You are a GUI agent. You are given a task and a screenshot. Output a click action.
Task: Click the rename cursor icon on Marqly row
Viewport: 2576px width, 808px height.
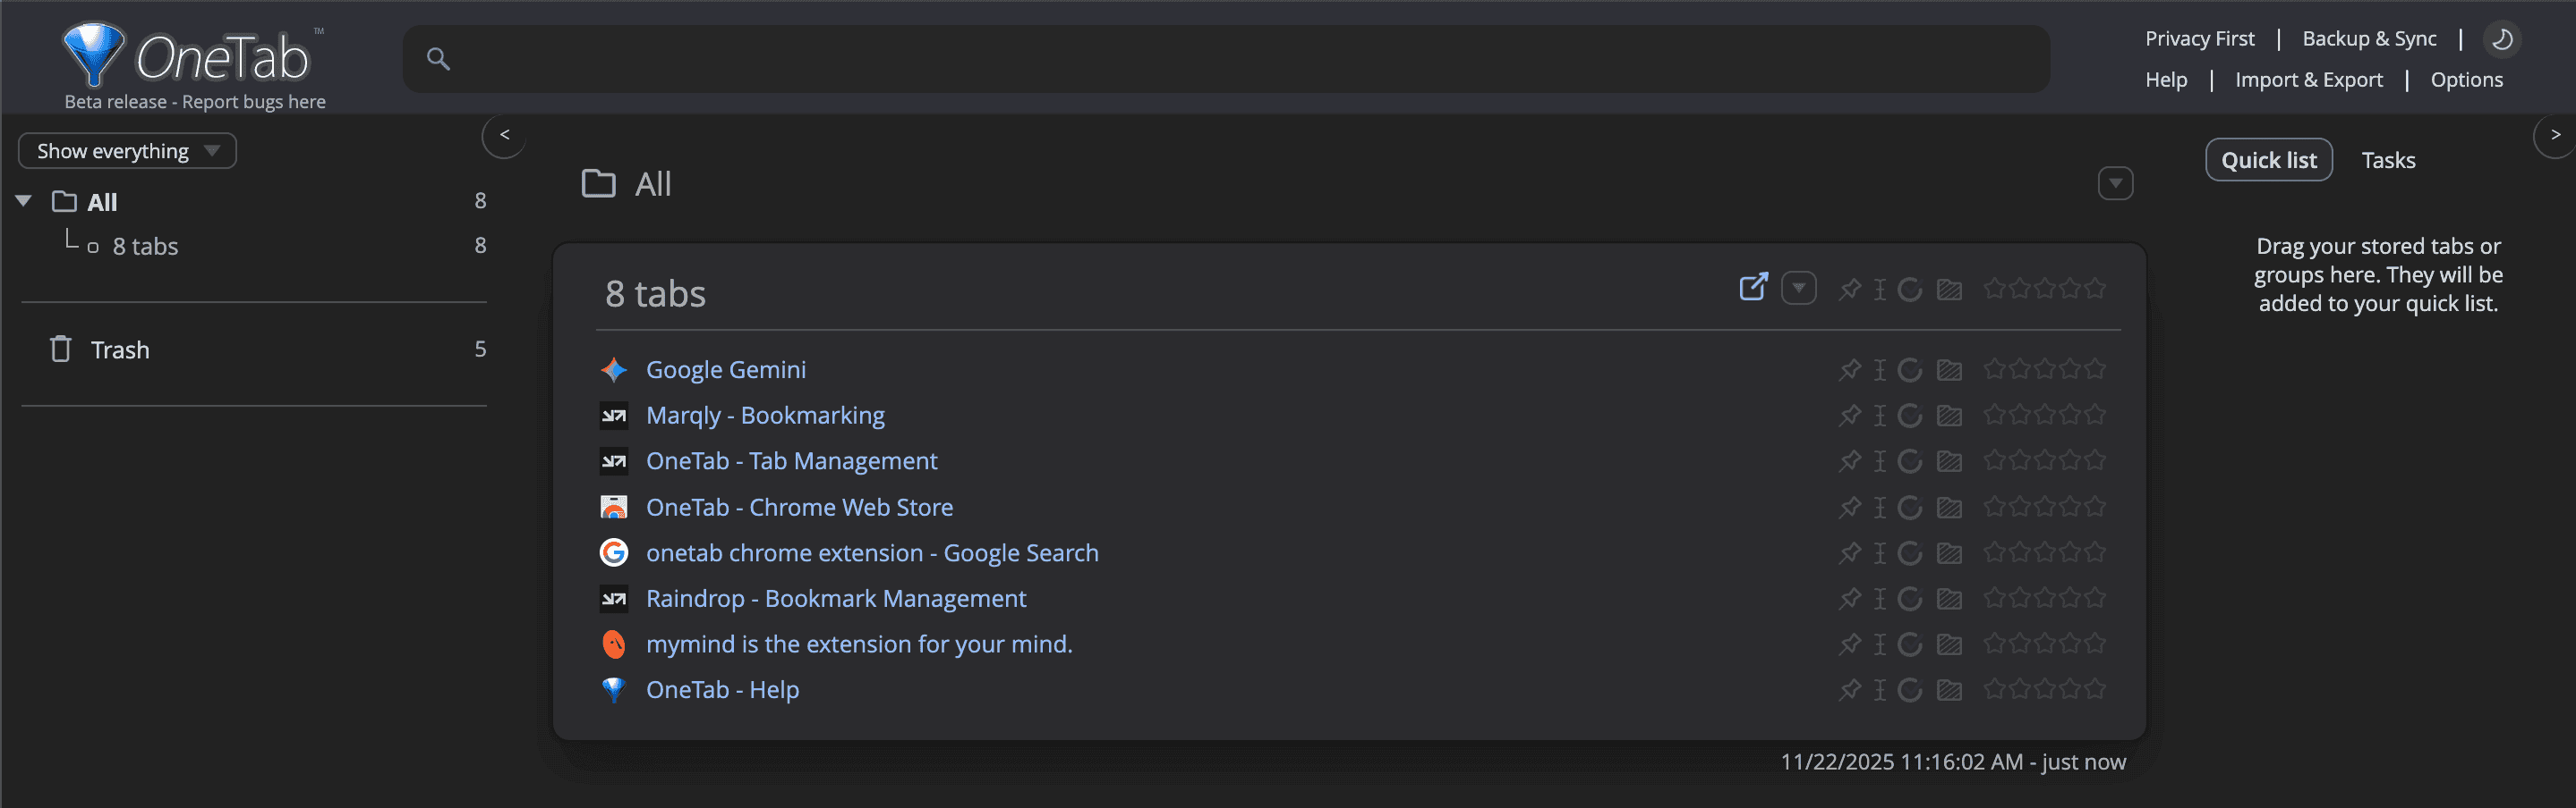[1879, 416]
